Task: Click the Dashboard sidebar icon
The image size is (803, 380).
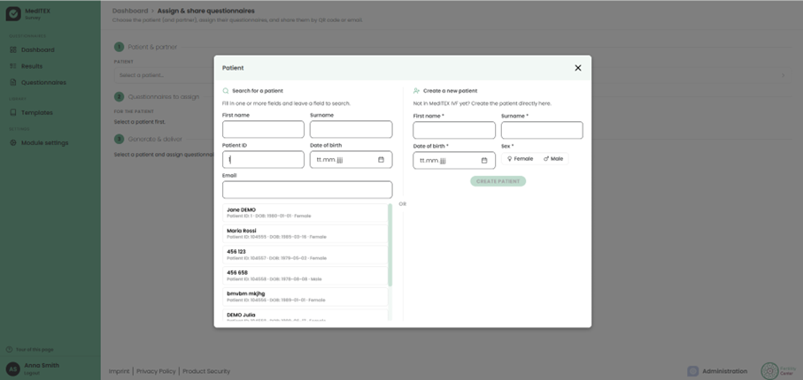Action: tap(13, 50)
